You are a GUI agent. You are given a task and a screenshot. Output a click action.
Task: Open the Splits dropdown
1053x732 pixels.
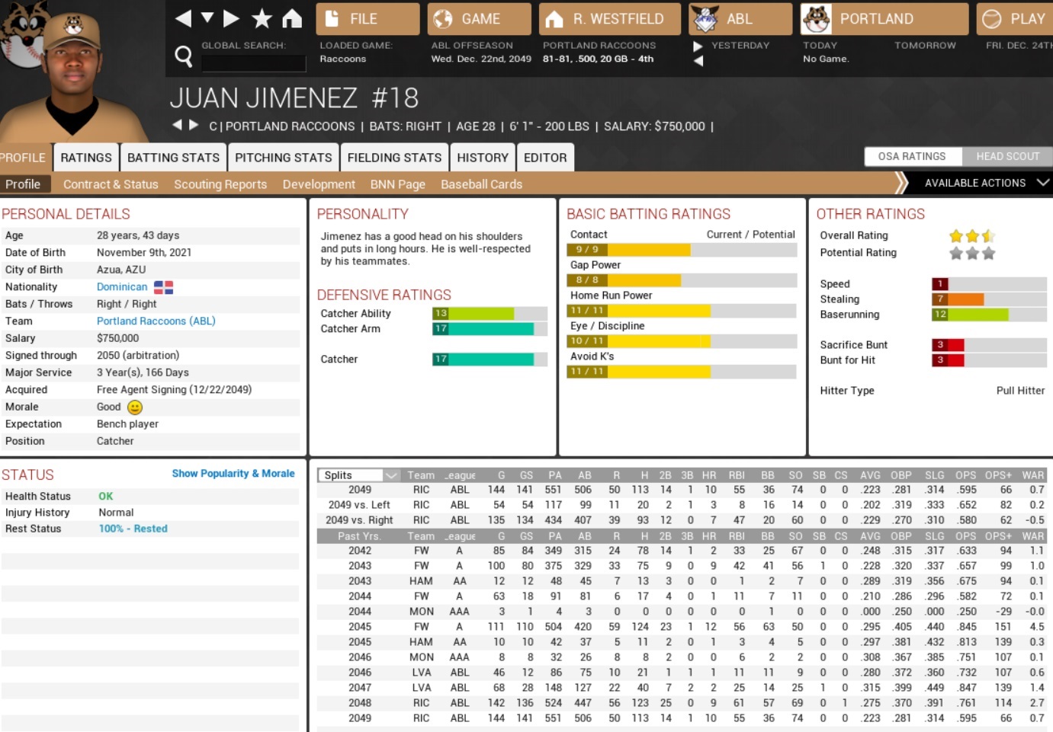point(358,475)
